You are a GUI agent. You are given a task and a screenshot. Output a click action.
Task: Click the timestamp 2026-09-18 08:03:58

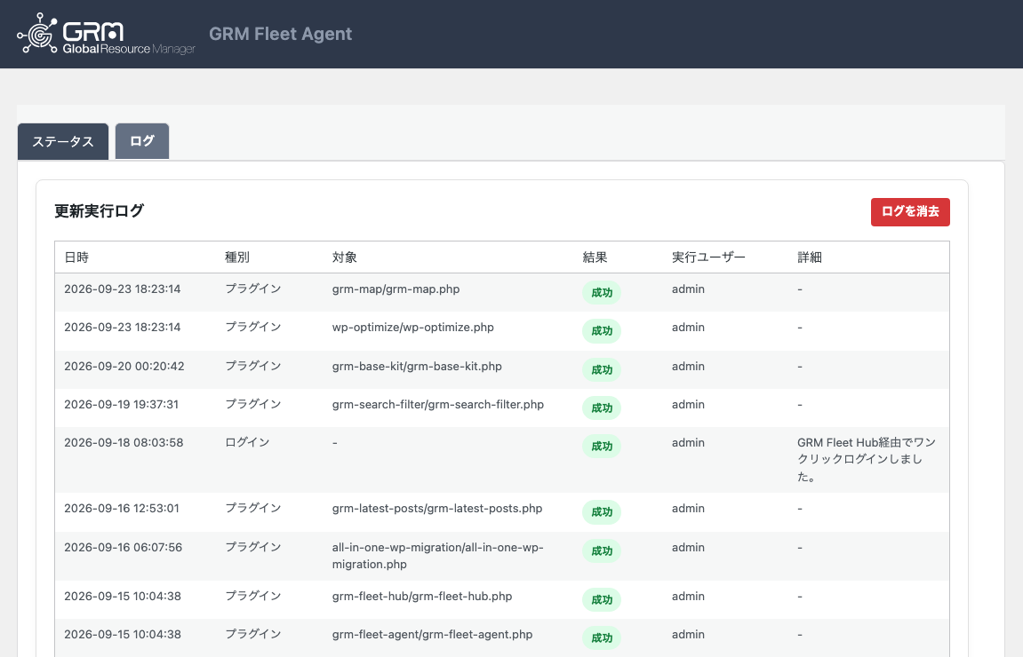pos(124,442)
